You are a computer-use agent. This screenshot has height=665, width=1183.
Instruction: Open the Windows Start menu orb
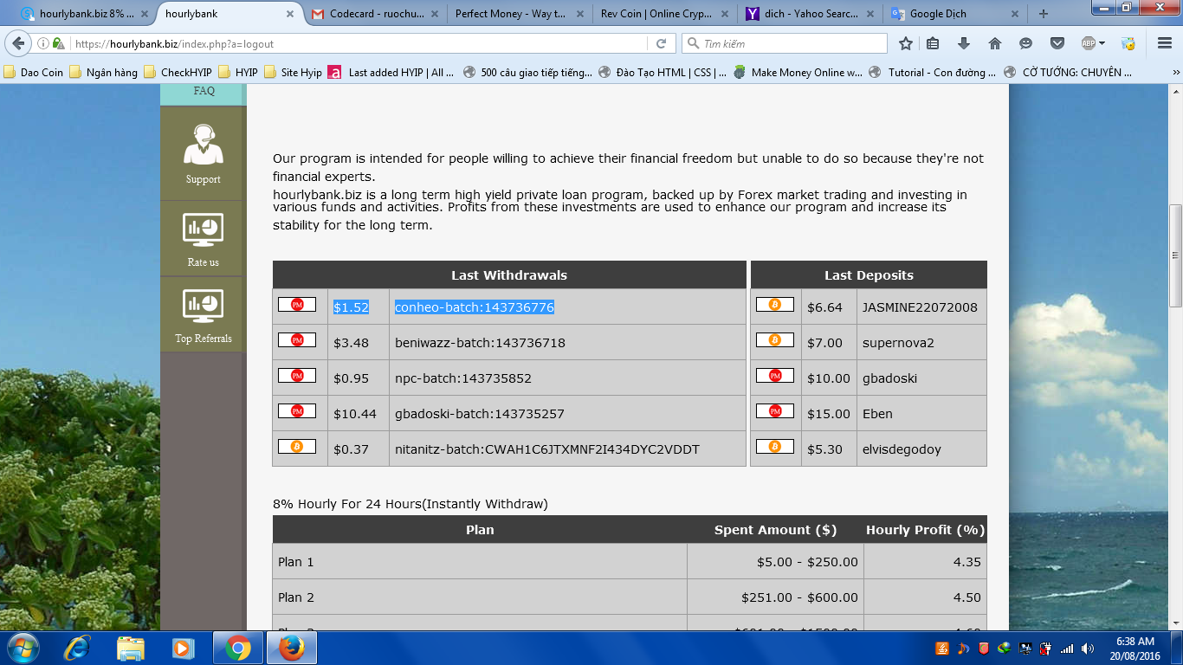[22, 648]
